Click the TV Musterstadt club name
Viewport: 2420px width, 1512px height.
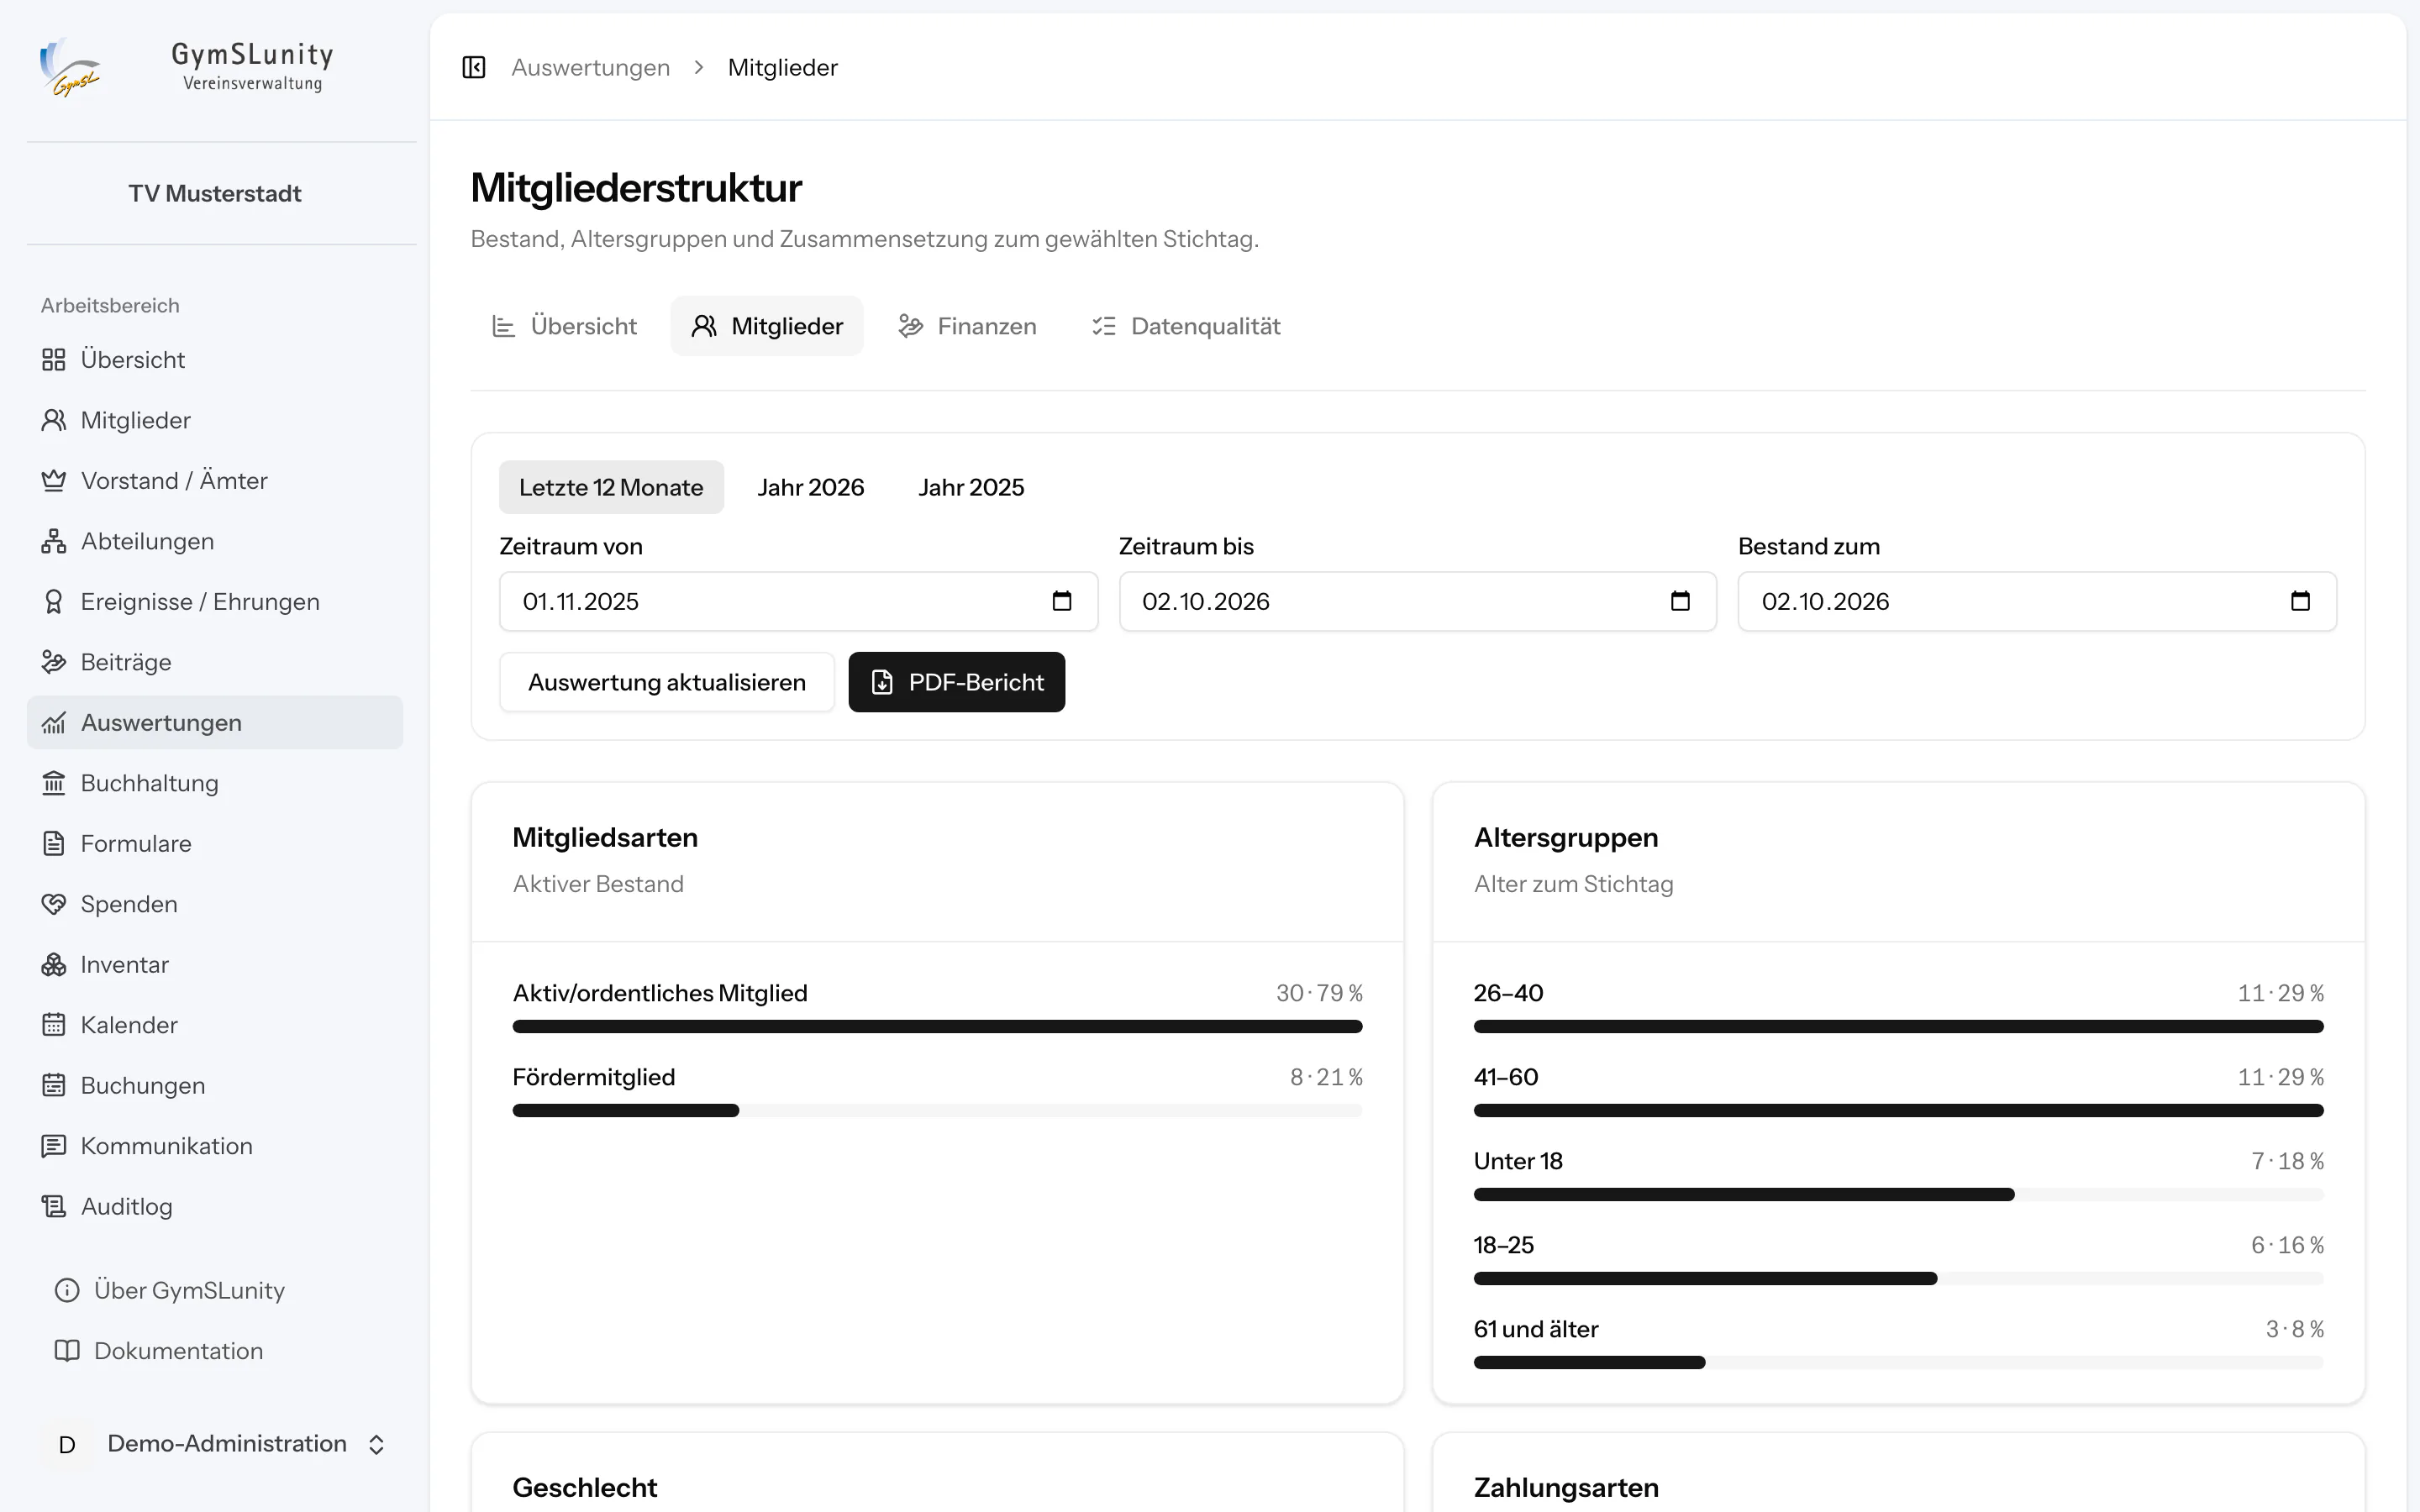215,193
